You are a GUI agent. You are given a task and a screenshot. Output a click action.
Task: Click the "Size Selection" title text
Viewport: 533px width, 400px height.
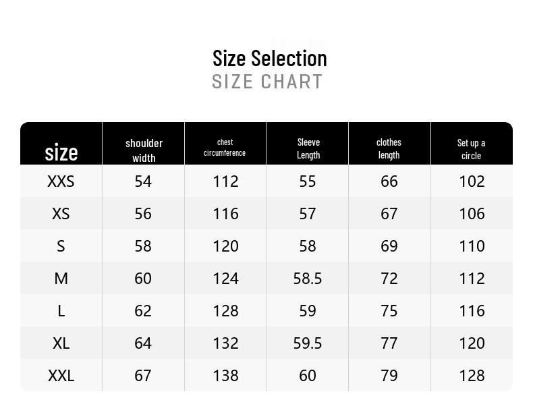[x=269, y=58]
